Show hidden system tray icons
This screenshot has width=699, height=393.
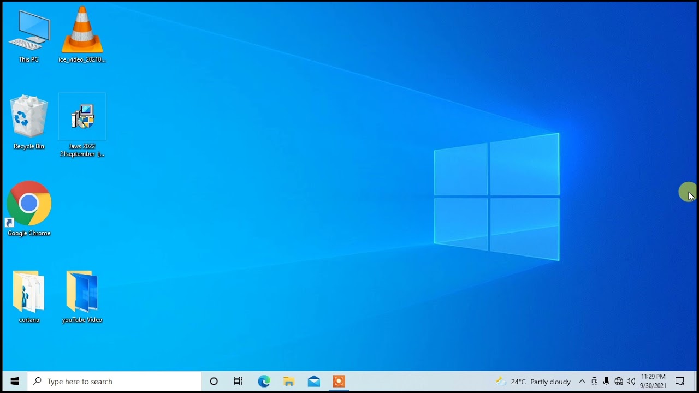tap(582, 382)
